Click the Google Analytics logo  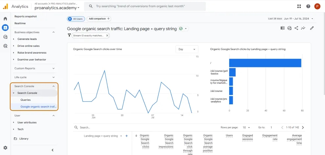tap(5, 6)
